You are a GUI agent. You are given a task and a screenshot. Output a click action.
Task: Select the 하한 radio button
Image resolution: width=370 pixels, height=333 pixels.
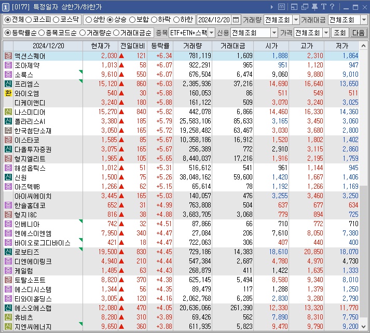click(x=176, y=20)
